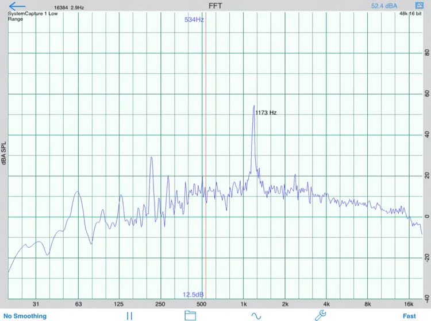Screen dimensions: 431x321
Task: Tap the 63 frequency axis label
Action: tap(78, 304)
